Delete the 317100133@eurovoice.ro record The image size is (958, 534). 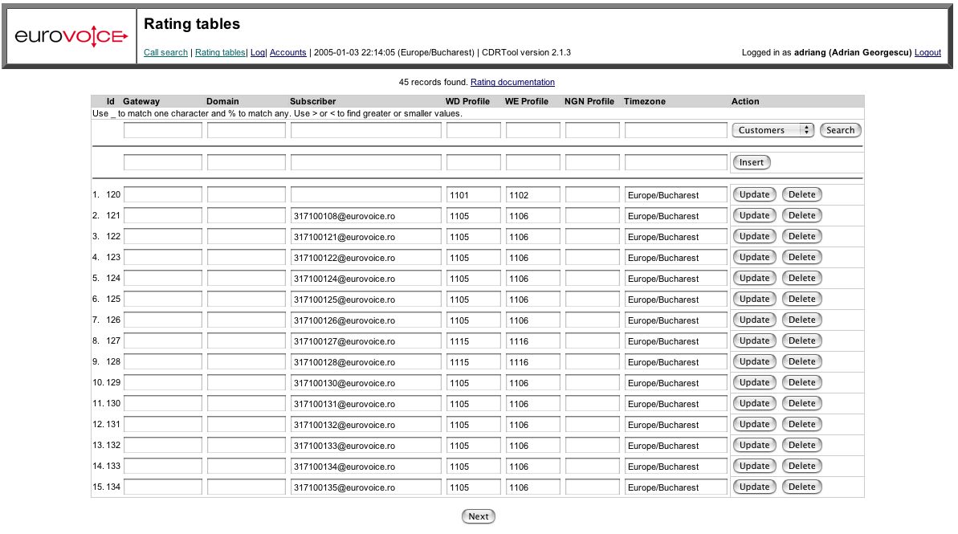(x=801, y=445)
